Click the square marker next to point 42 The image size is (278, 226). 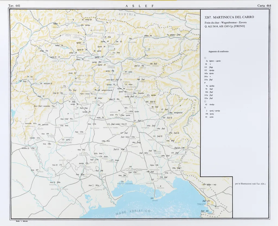79,79
